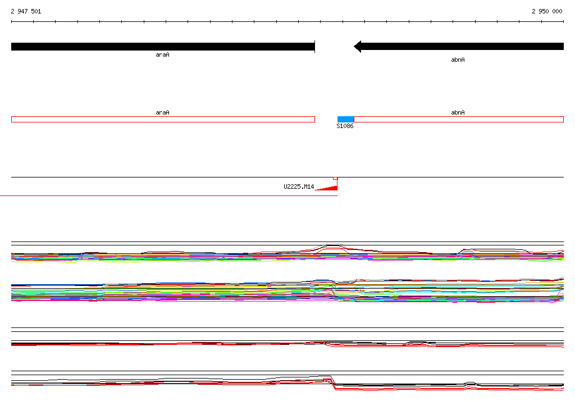Click the red horizontal transcript line below U2225.M14
The image size is (575, 401).
pos(168,195)
